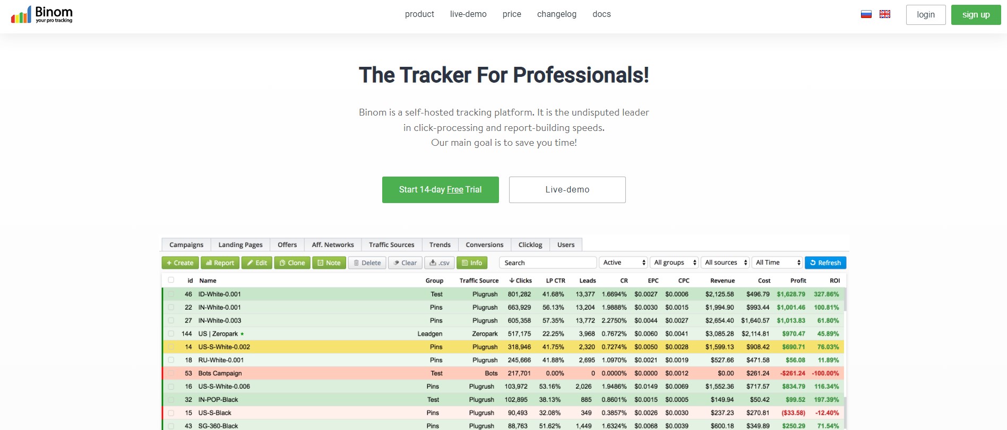This screenshot has height=430, width=1007.
Task: Click the green sign up button
Action: pyautogui.click(x=976, y=15)
